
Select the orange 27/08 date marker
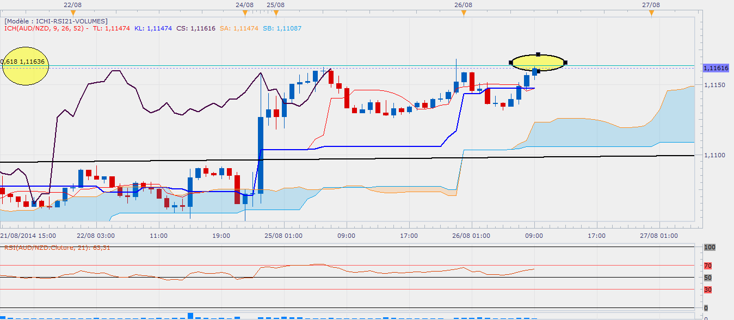tap(651, 13)
